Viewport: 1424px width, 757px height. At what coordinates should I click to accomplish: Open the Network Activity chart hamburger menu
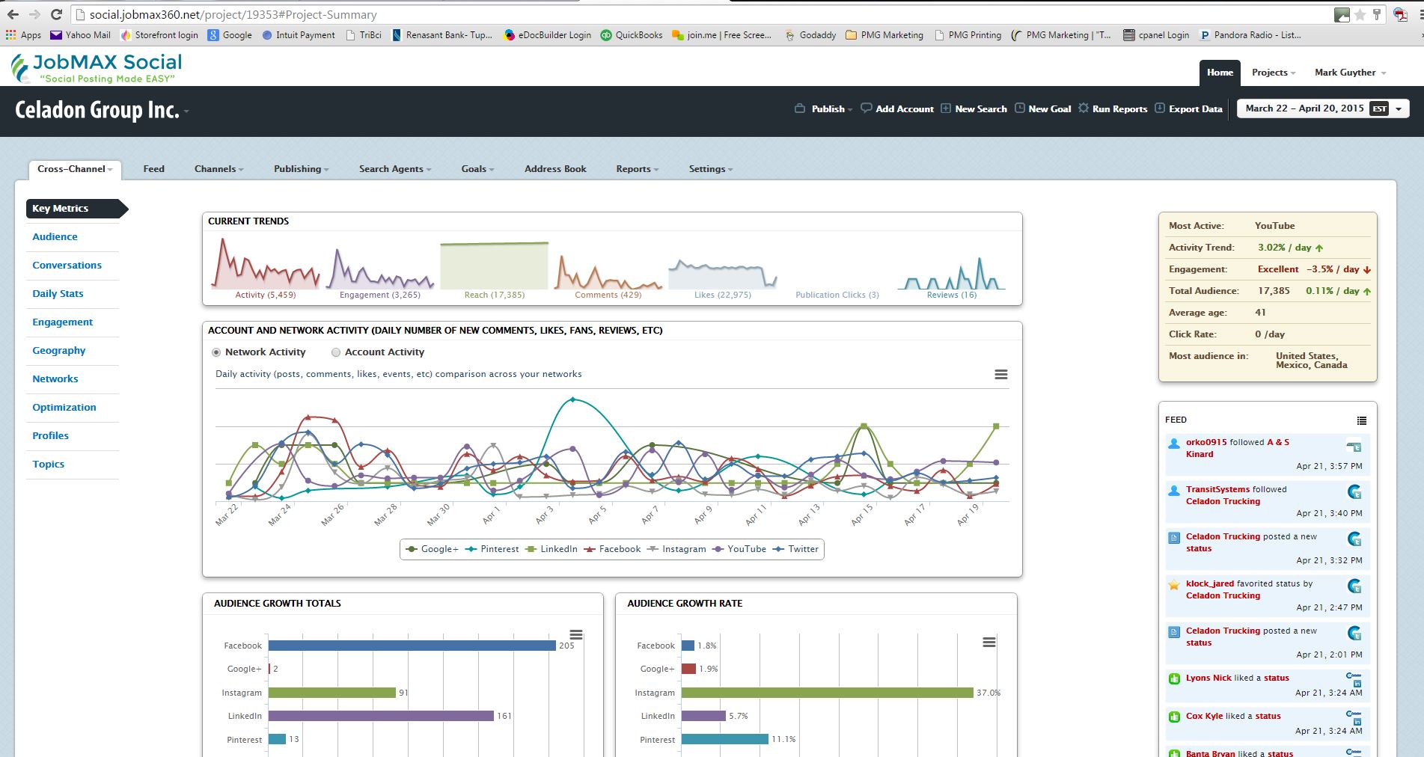click(1000, 374)
